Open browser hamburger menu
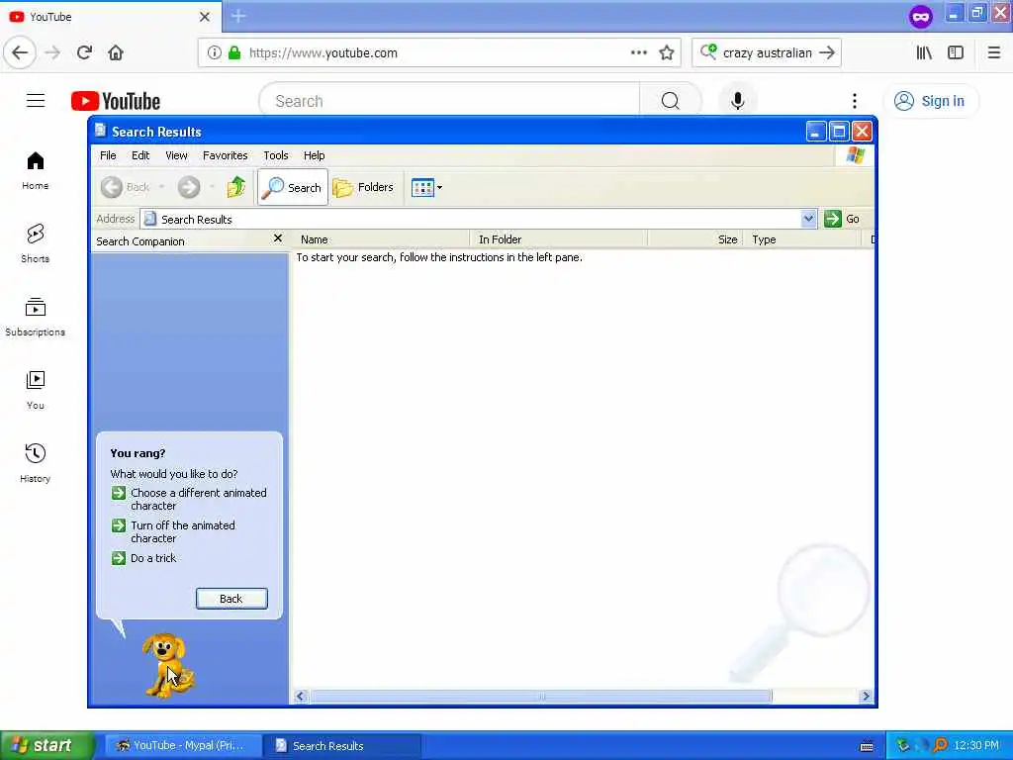 click(993, 52)
